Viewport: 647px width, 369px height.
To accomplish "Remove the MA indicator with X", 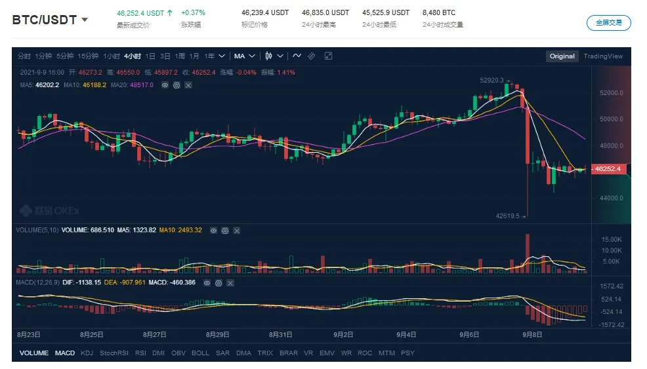I will pyautogui.click(x=188, y=85).
